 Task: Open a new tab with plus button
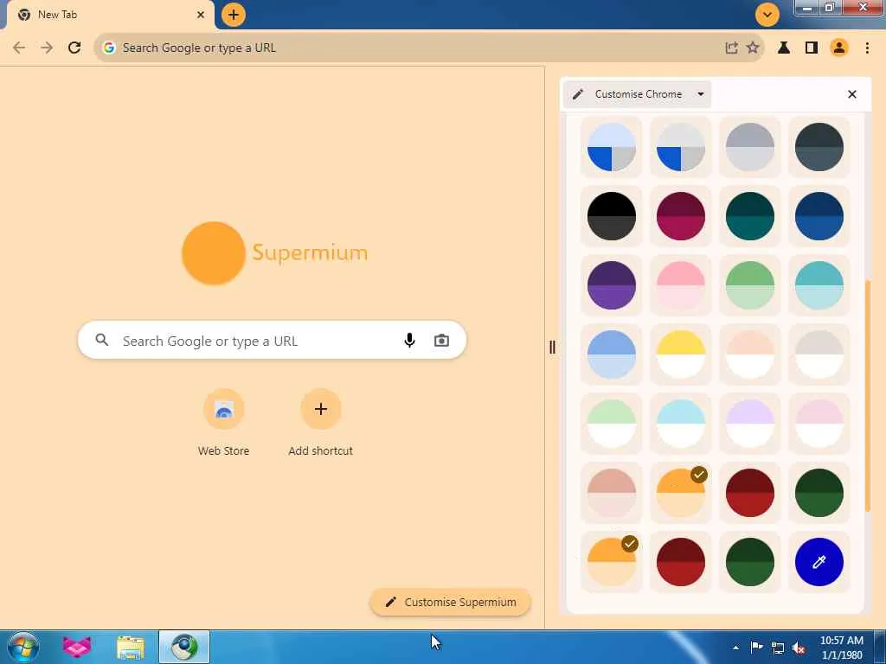coord(234,15)
